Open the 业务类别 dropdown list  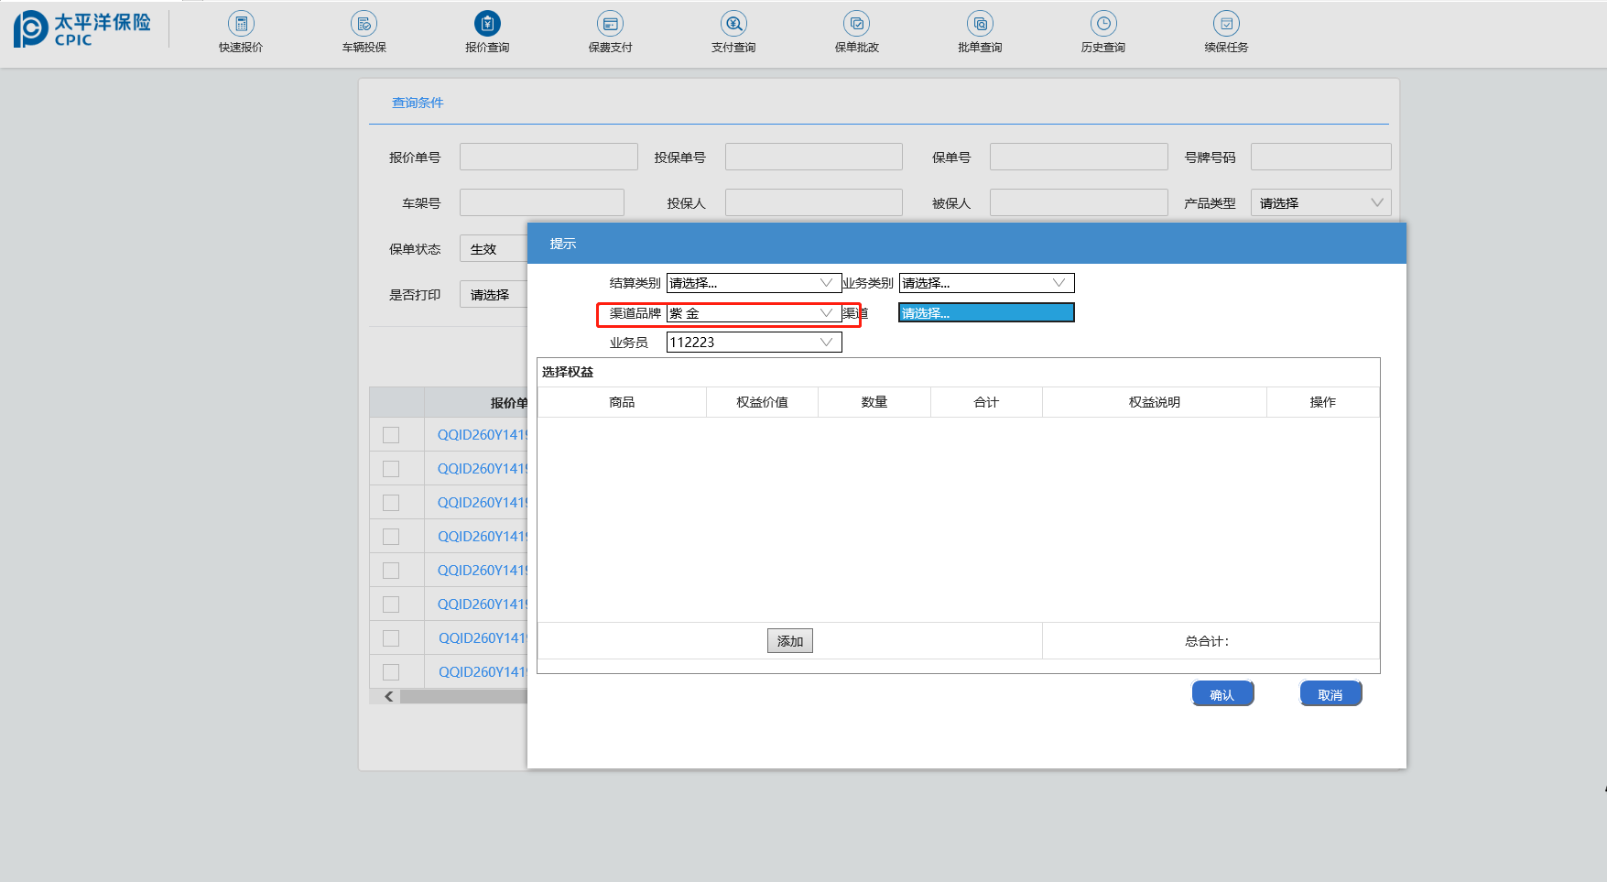[x=986, y=283]
